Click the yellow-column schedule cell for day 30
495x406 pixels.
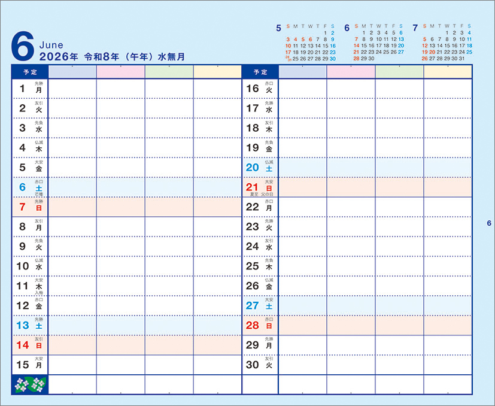448,365
